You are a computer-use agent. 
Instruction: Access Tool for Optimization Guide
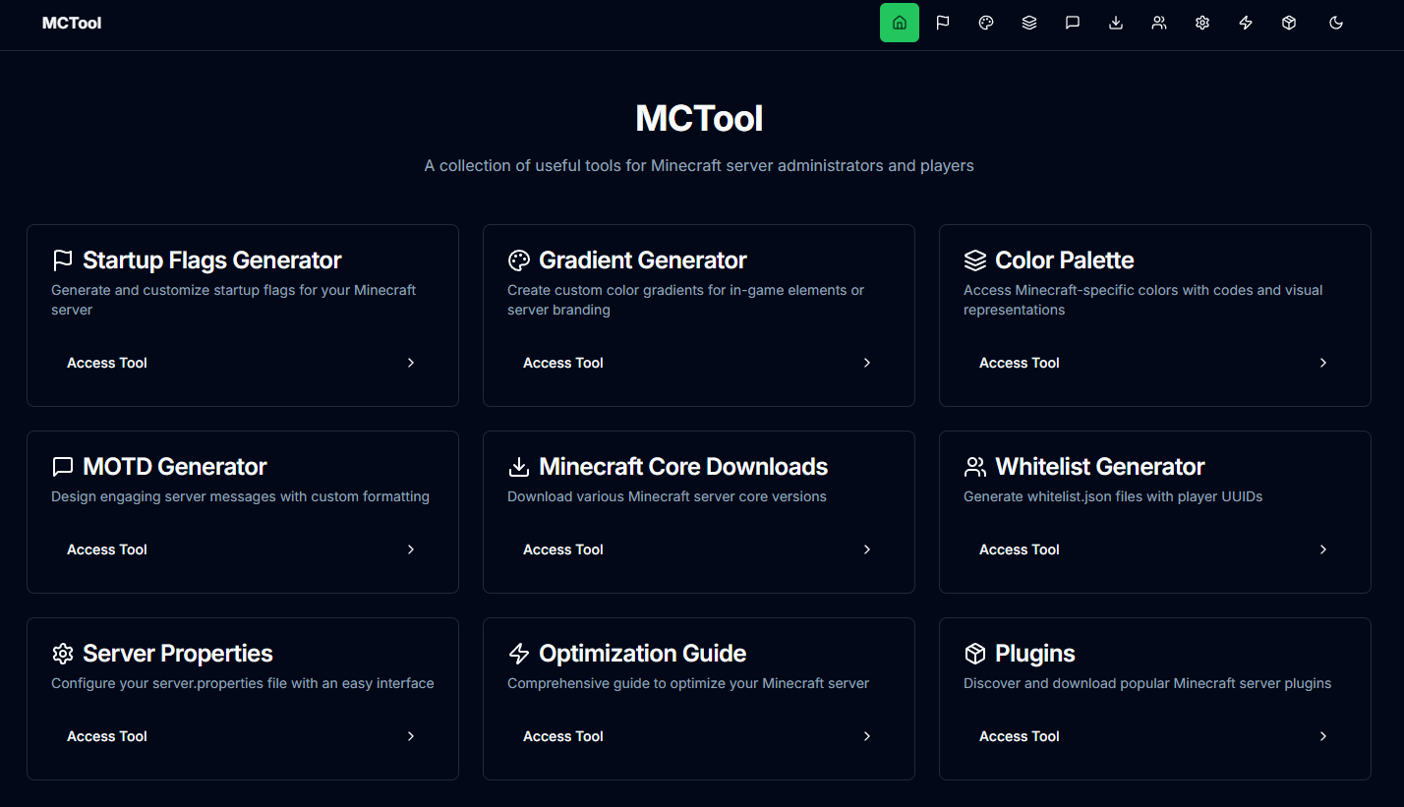[699, 736]
